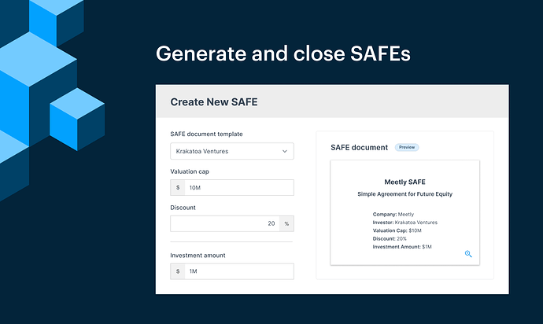Screen dimensions: 543x324
Task: Click the 'SAFE document' panel title
Action: tap(359, 148)
